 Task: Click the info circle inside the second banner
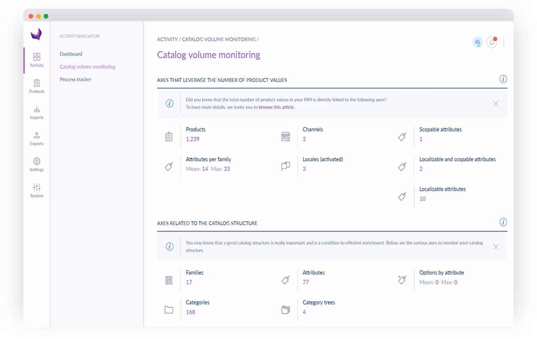(170, 247)
